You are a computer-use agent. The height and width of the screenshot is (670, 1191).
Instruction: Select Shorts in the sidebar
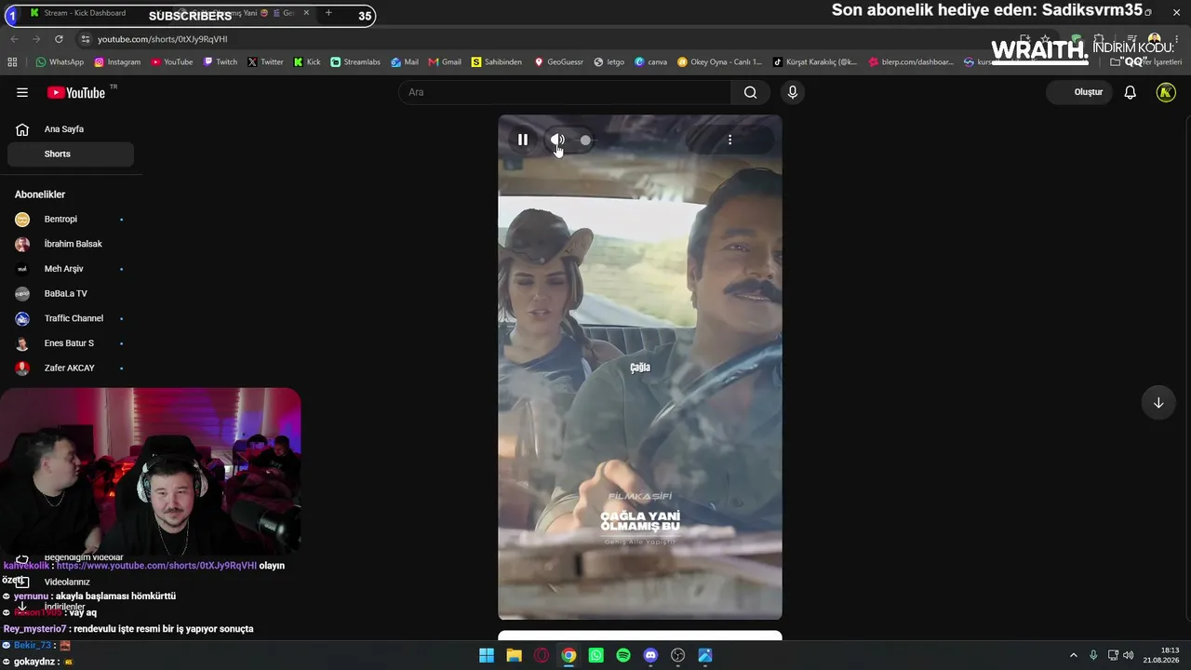pyautogui.click(x=71, y=154)
